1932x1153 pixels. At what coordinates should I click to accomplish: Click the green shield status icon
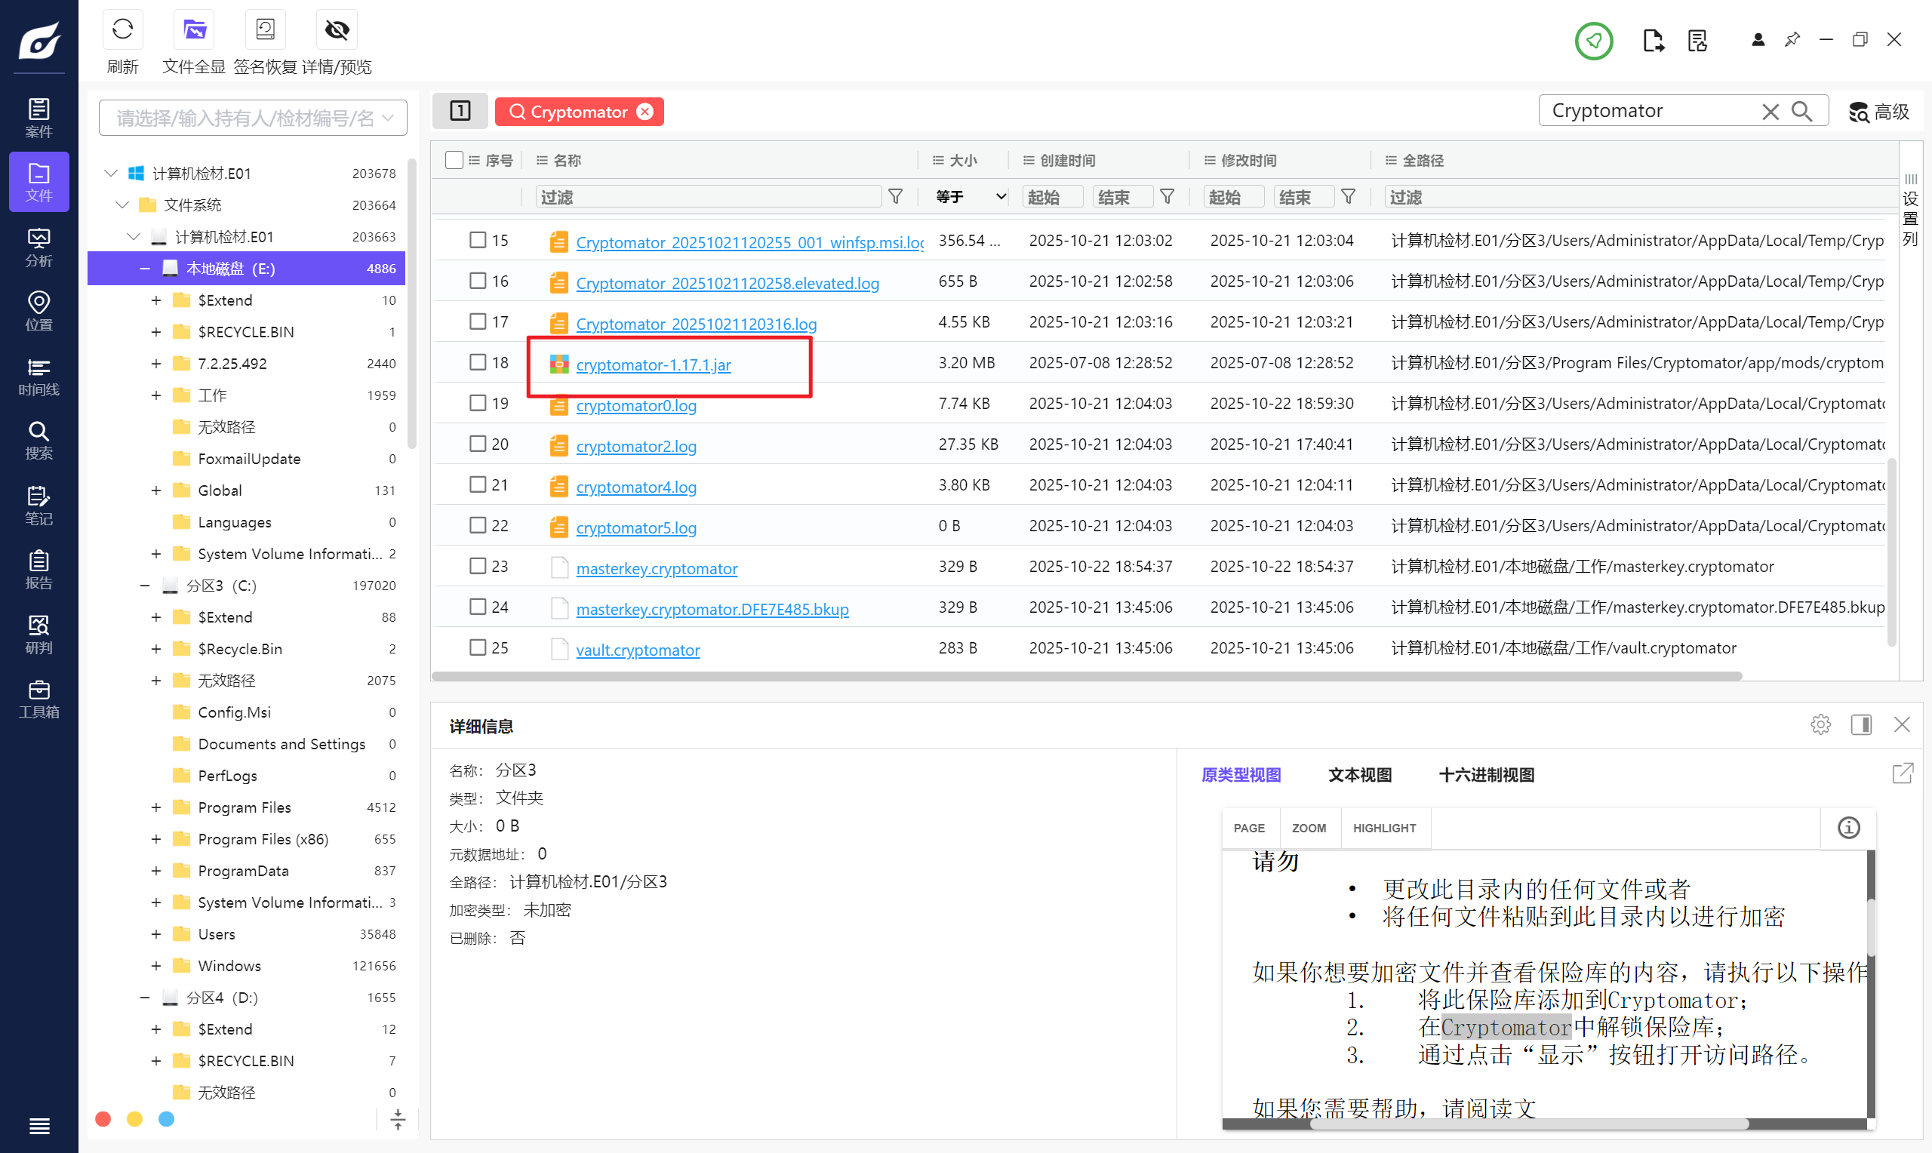click(x=1592, y=41)
